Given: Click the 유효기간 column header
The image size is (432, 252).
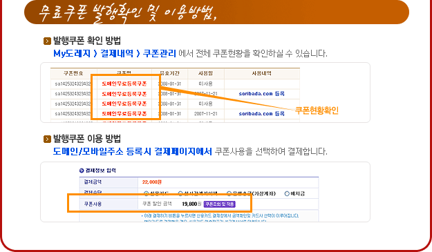Looking at the screenshot, I should 170,73.
